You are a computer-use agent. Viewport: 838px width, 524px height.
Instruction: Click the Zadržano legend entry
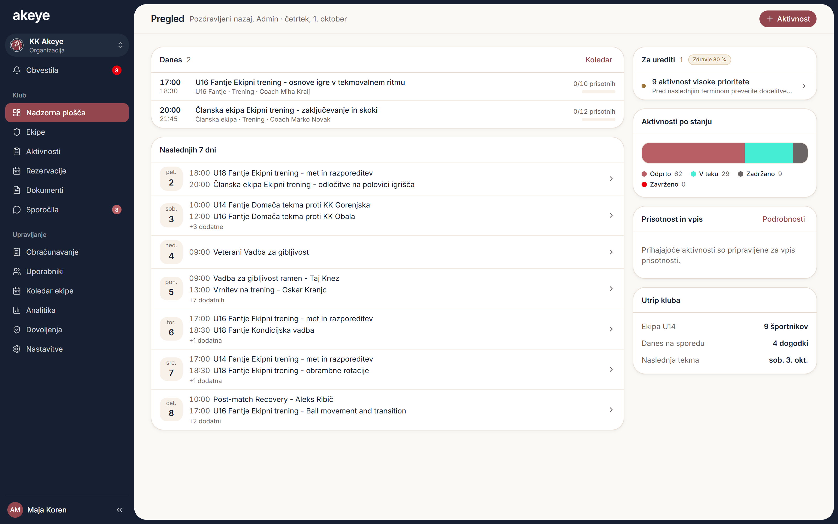[x=760, y=174]
